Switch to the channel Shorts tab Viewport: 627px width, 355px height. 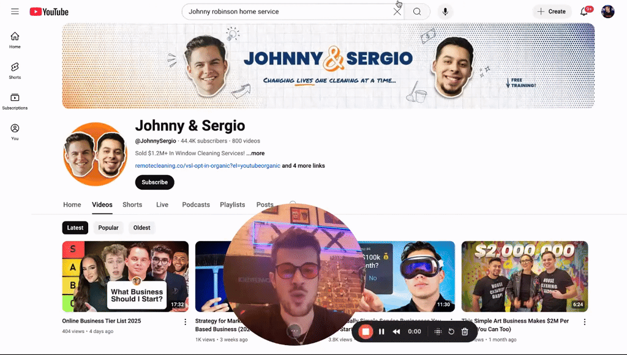(132, 204)
